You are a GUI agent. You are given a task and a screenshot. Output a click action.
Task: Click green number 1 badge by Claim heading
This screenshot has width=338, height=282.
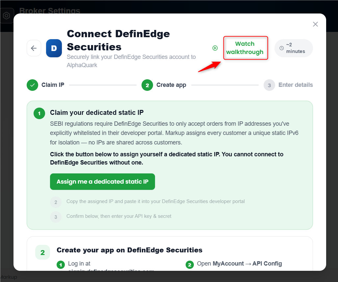click(39, 114)
